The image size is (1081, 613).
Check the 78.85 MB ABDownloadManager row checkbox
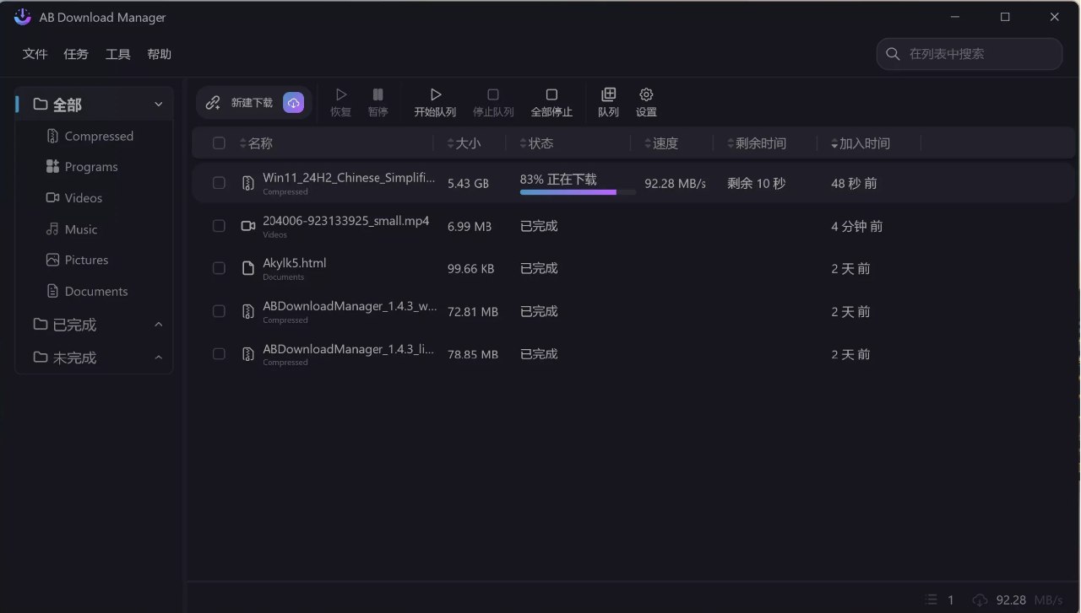click(x=219, y=354)
